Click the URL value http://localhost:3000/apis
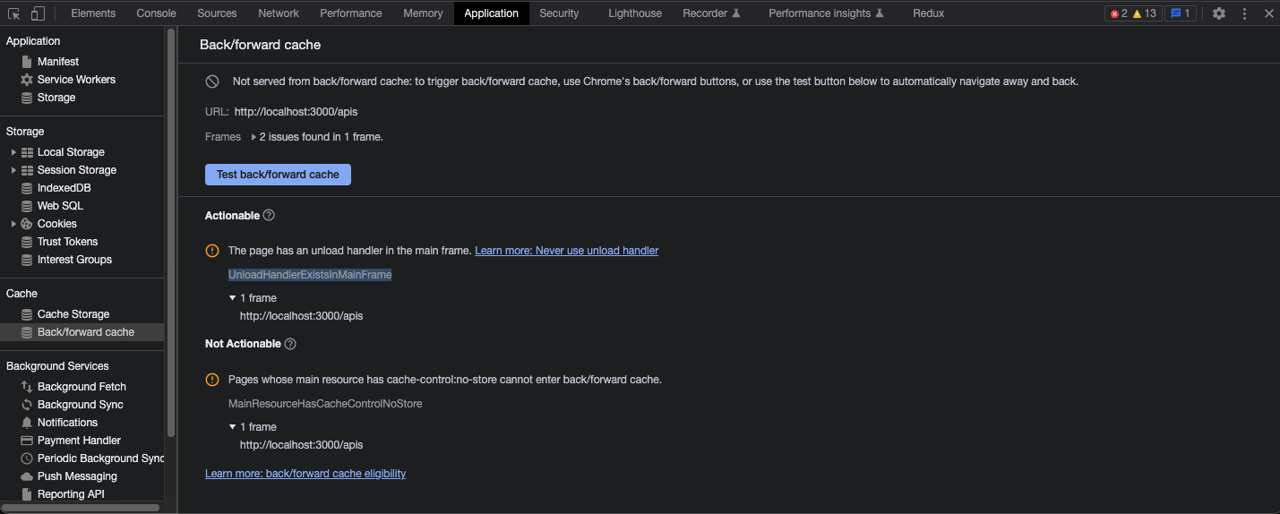This screenshot has width=1280, height=514. (x=296, y=112)
